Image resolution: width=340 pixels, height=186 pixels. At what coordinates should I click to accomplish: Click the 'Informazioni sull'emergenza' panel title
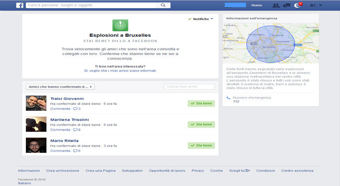tap(252, 19)
